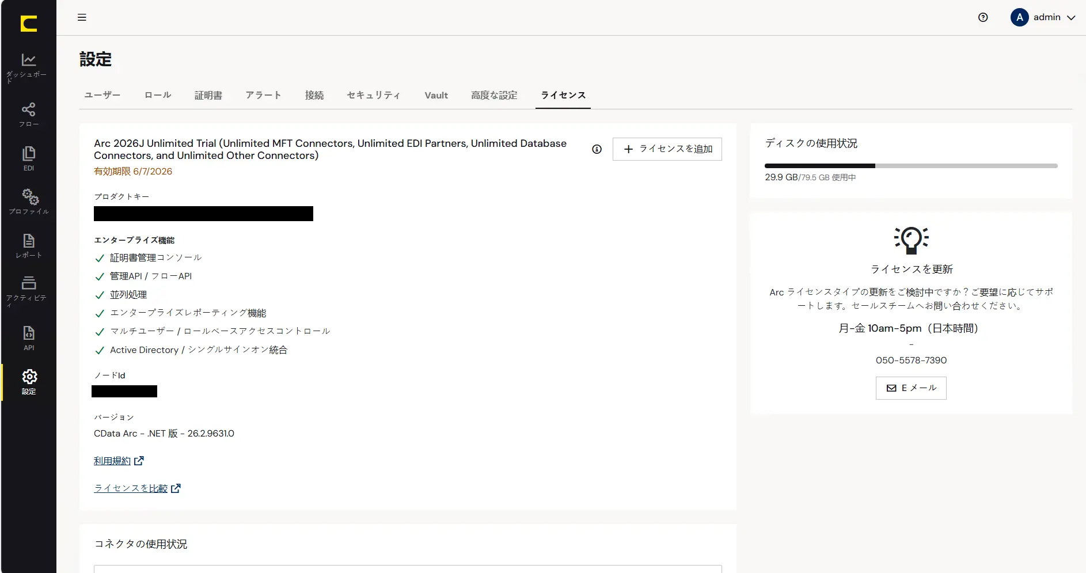
Task: Click the マルチユーザー / ロールベースアクセスコントロール row
Action: tap(212, 332)
